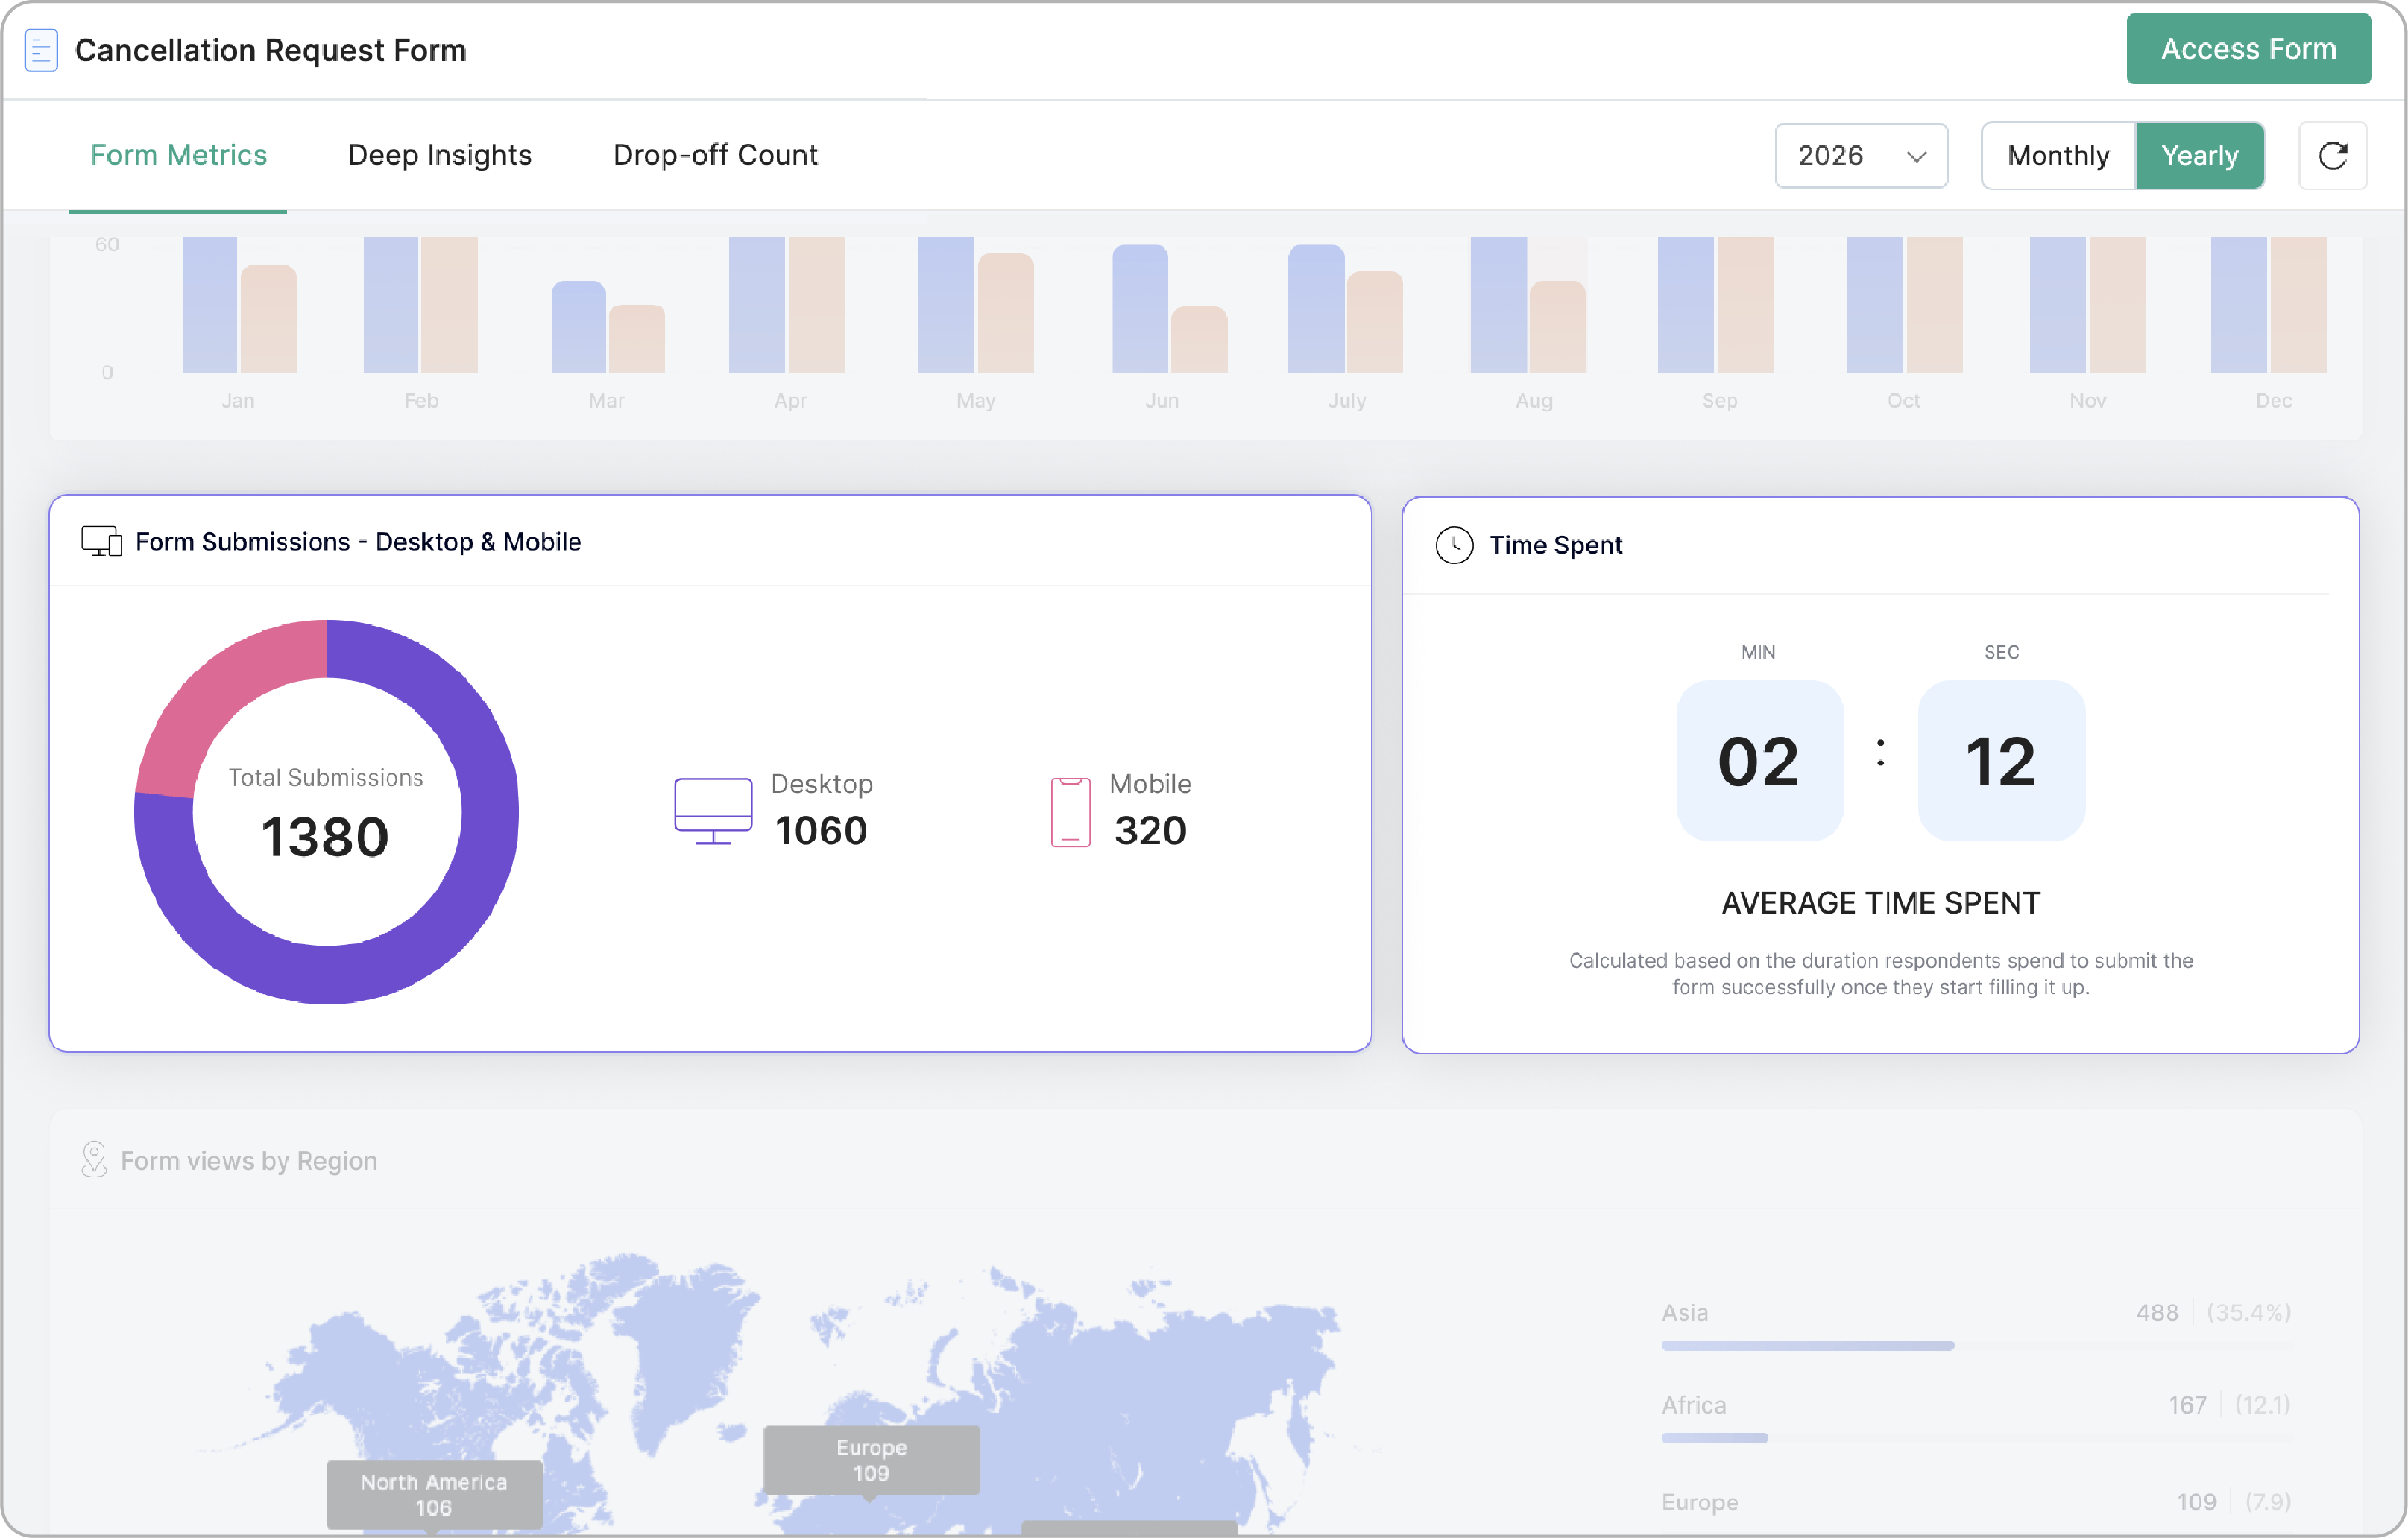Click the Europe 109 map tooltip
2408x1538 pixels.
tap(871, 1459)
